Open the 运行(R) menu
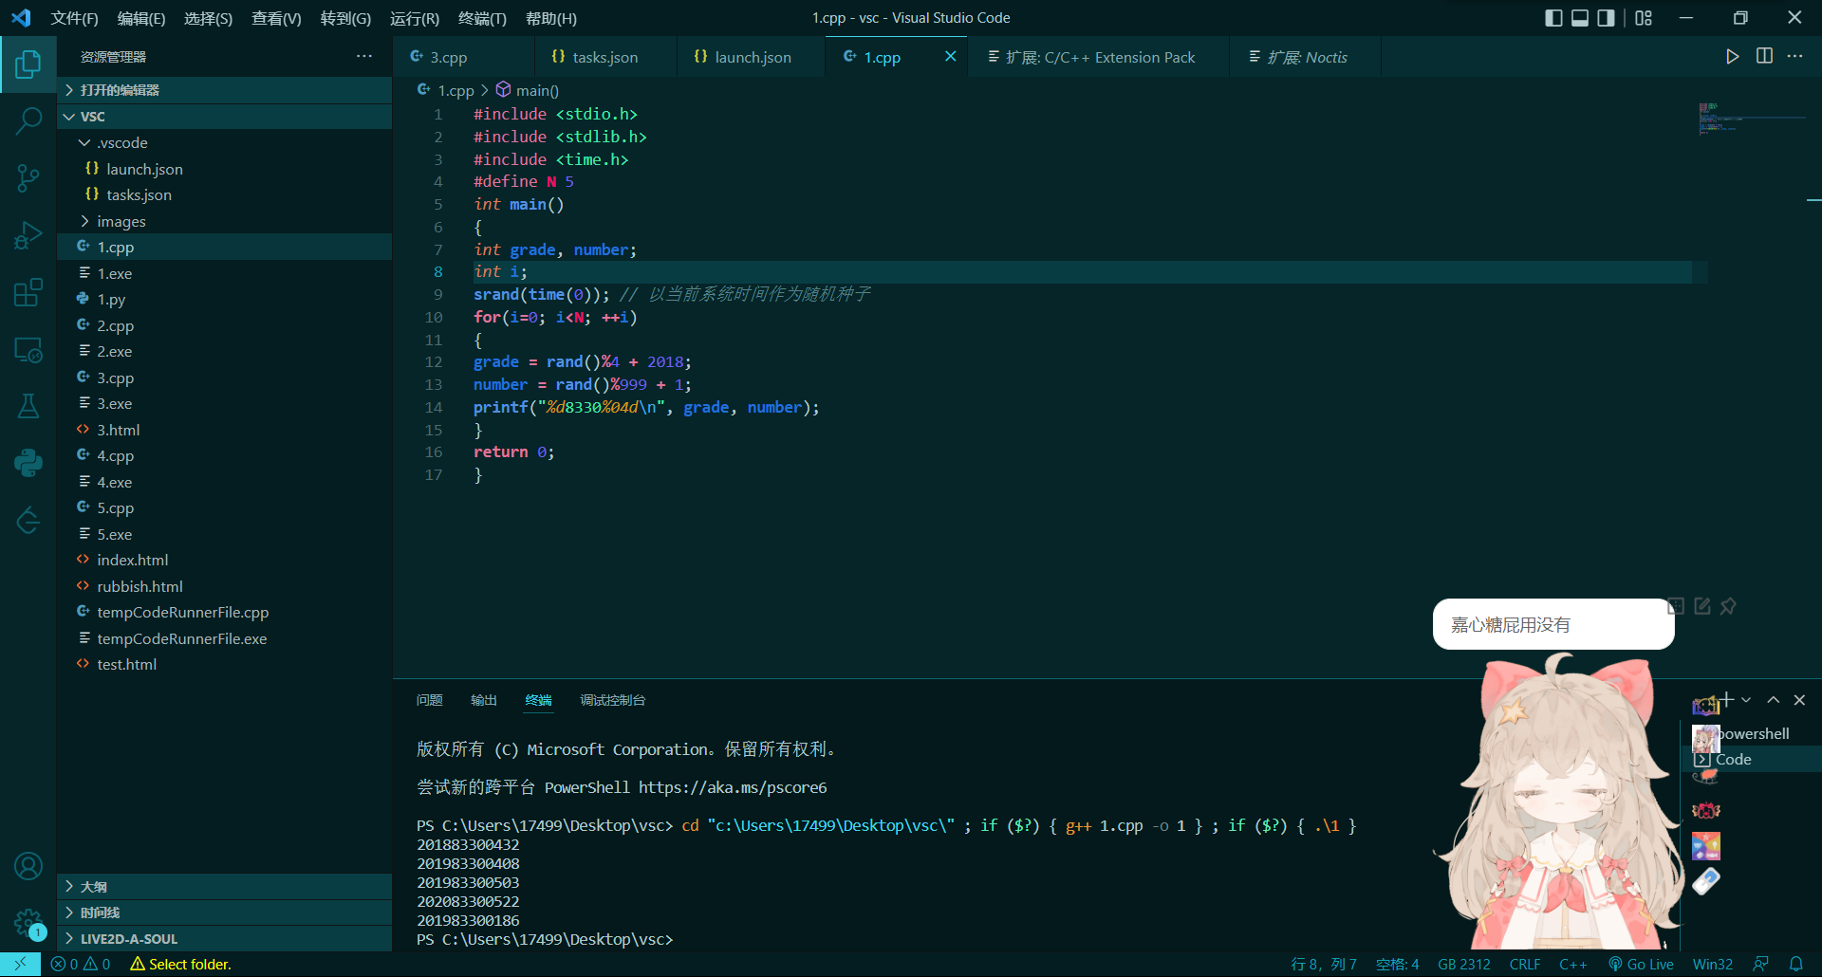This screenshot has width=1822, height=977. click(414, 18)
